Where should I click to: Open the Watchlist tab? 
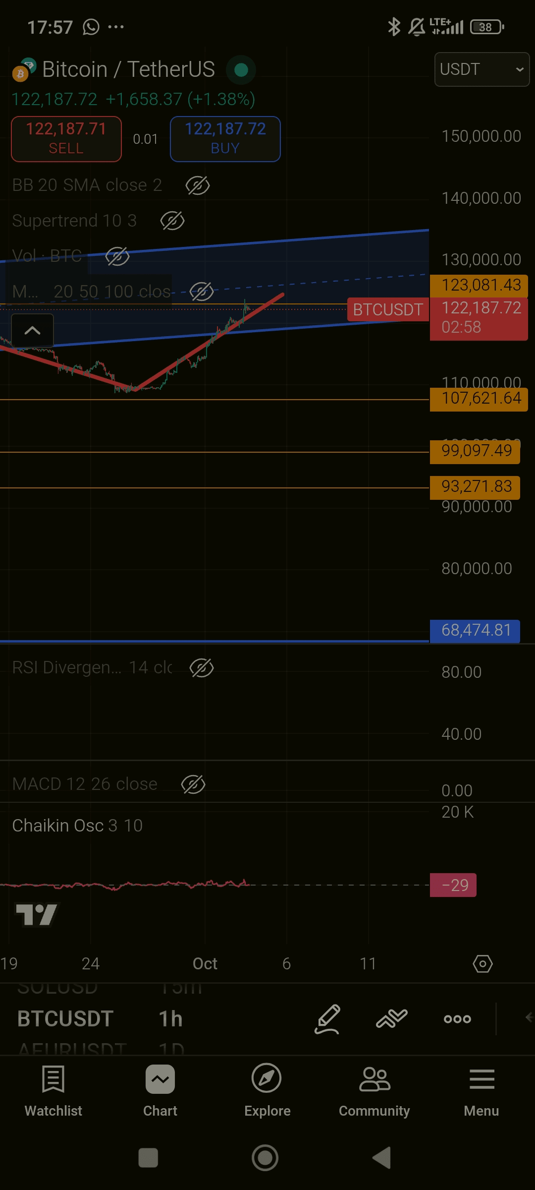tap(53, 1090)
